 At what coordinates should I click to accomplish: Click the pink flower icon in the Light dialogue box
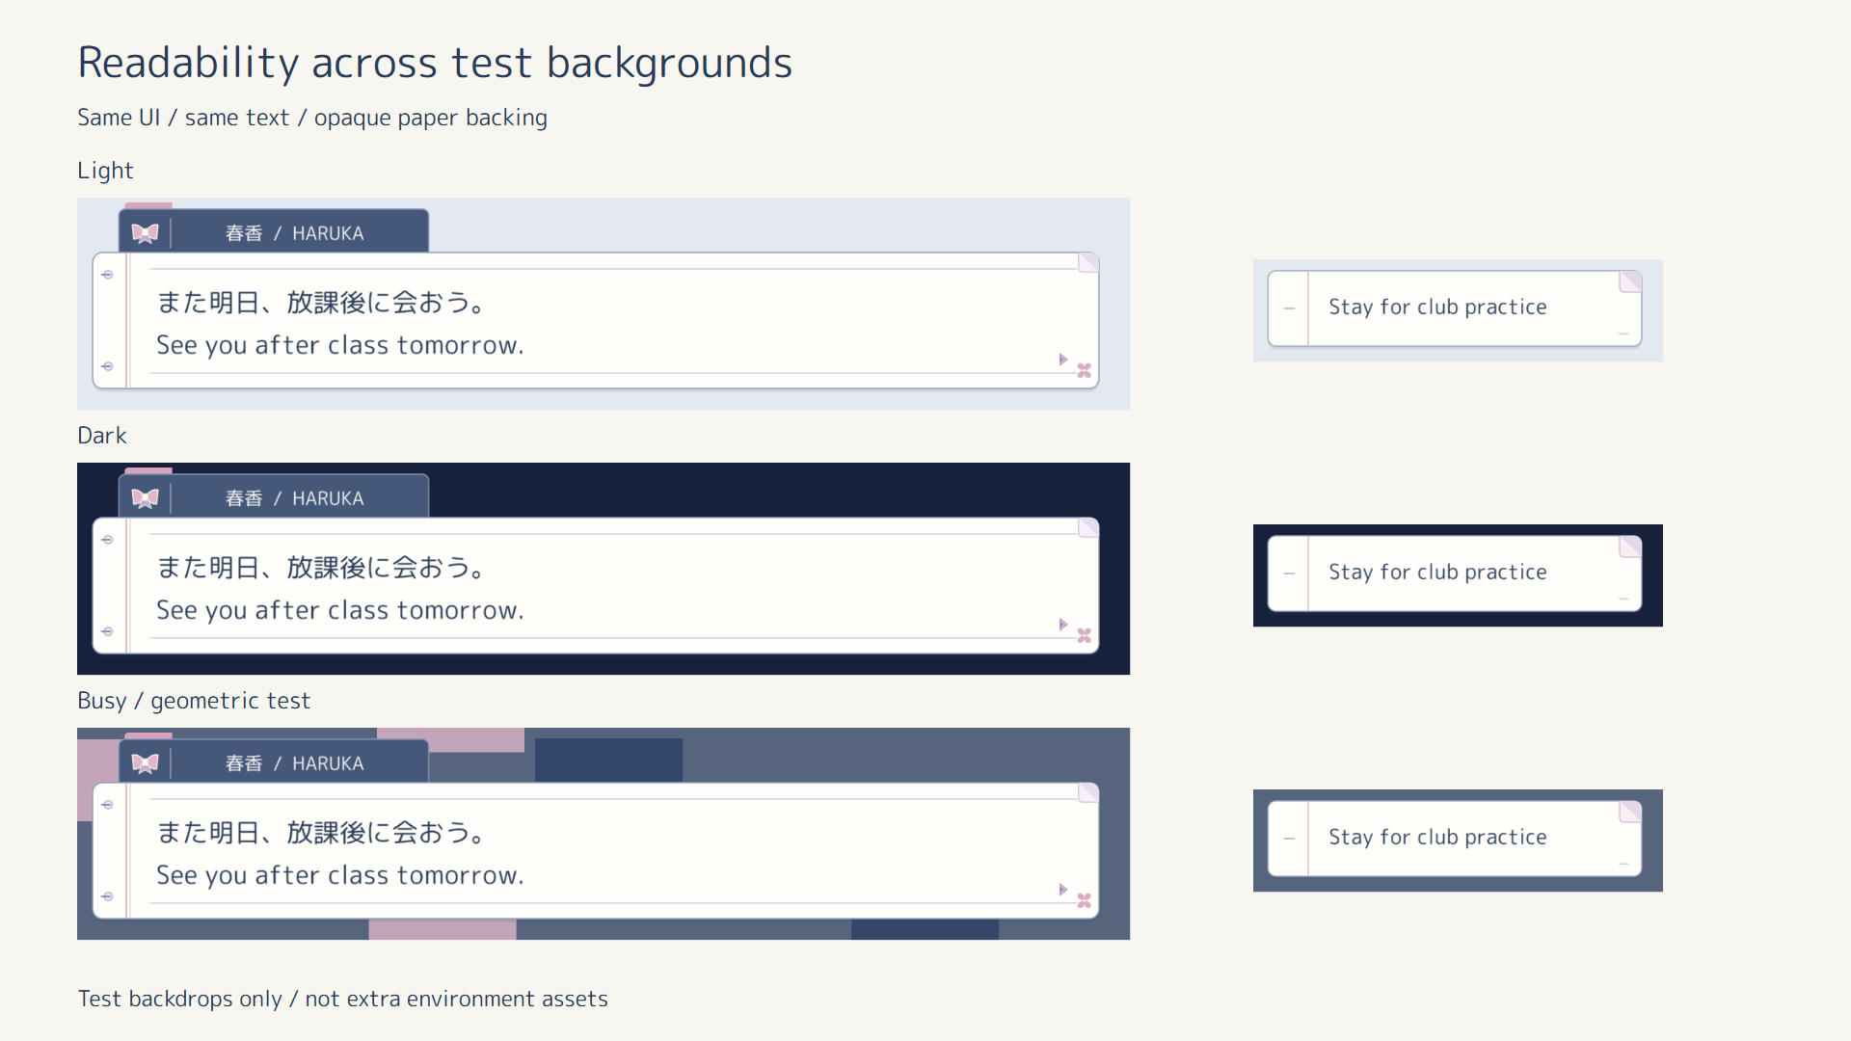tap(1085, 370)
